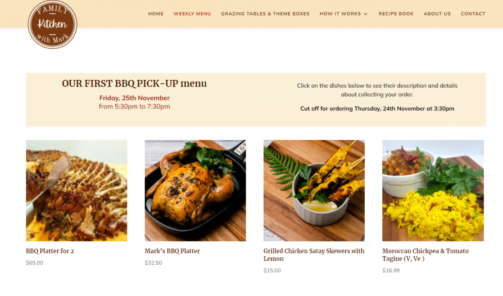Click the $15.00 price for satay skewers
503x296 pixels.
coord(272,270)
